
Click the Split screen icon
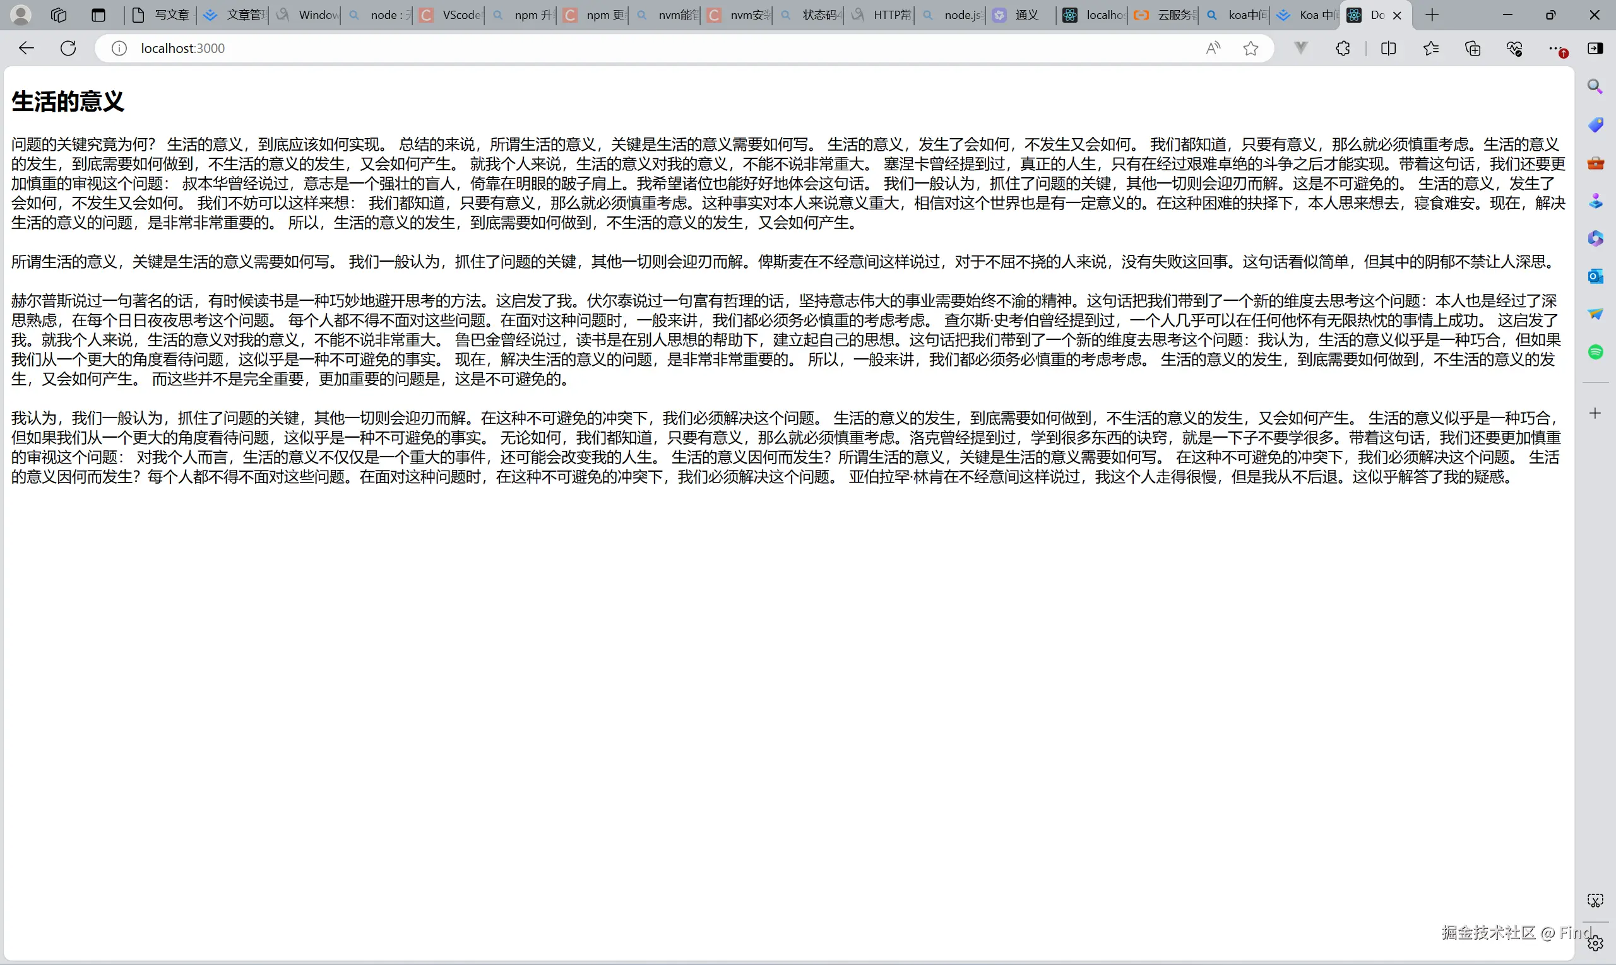point(1388,48)
